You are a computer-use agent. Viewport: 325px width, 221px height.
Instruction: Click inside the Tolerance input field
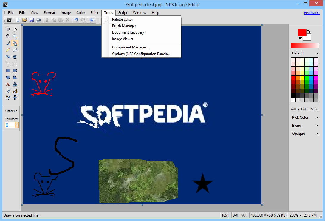click(10, 125)
